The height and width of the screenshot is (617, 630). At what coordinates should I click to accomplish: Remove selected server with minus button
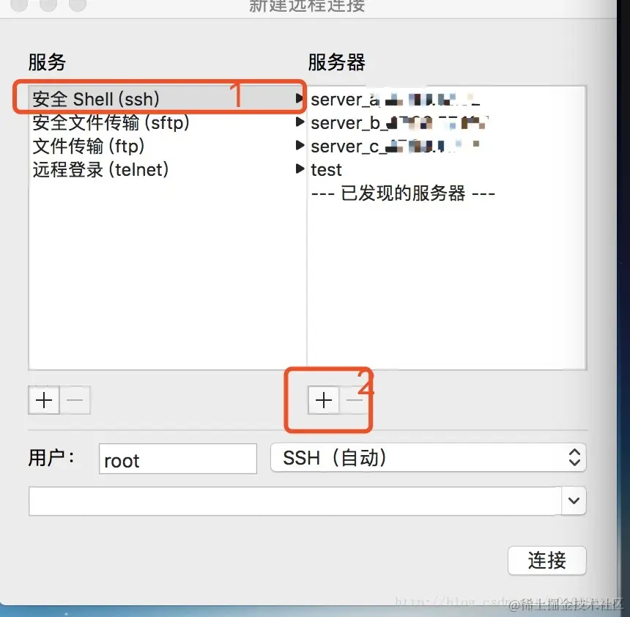[x=354, y=400]
